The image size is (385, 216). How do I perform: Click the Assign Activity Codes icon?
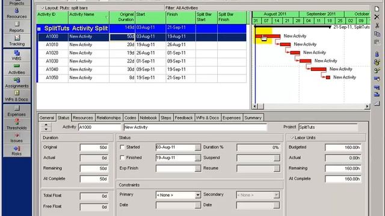(x=377, y=79)
